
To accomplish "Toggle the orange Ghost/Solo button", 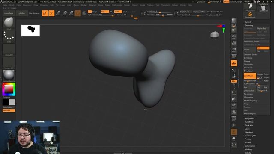I will (234, 132).
